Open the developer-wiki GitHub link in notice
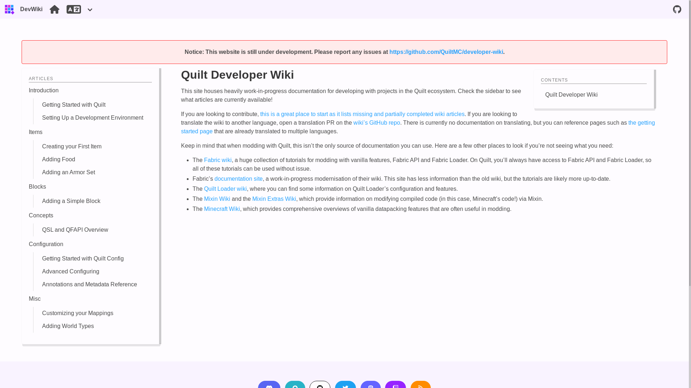The image size is (691, 388). [x=446, y=52]
